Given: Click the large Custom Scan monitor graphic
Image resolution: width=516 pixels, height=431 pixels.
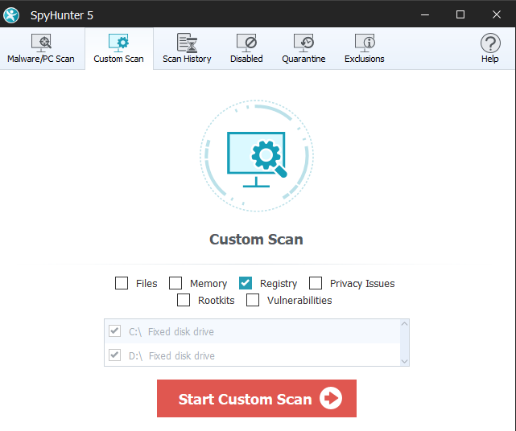Looking at the screenshot, I should pos(257,155).
